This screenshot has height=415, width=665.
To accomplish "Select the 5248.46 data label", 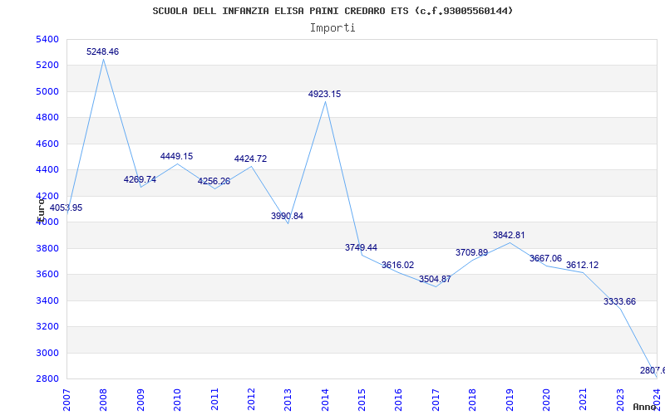I will click(102, 51).
